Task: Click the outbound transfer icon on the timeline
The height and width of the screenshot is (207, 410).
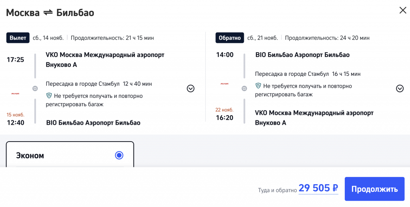Action: (x=35, y=89)
